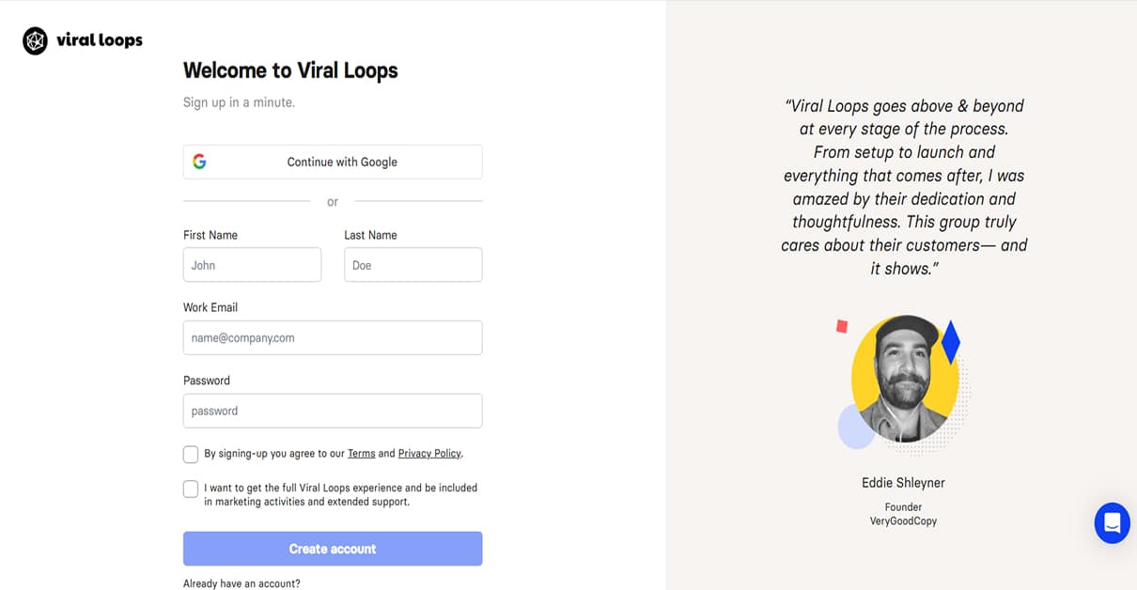Click the Viral Loops logo icon
Viewport: 1137px width, 590px height.
pos(34,40)
